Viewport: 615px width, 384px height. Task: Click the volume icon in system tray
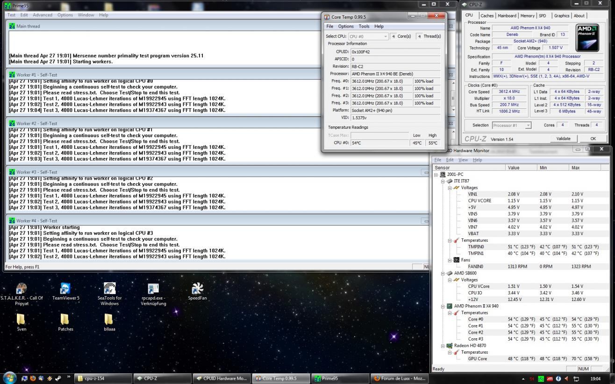pos(567,378)
